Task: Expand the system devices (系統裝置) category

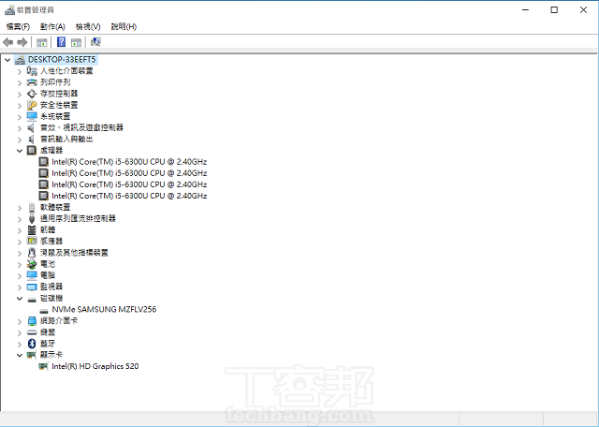Action: pos(20,116)
